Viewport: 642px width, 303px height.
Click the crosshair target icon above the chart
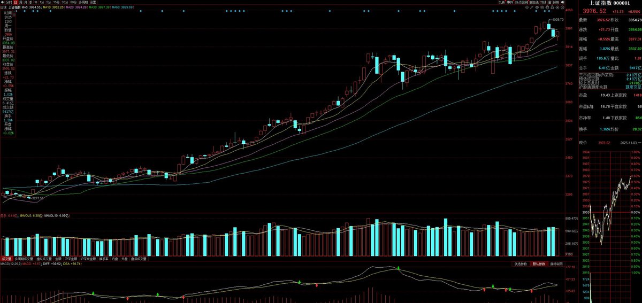(527, 7)
